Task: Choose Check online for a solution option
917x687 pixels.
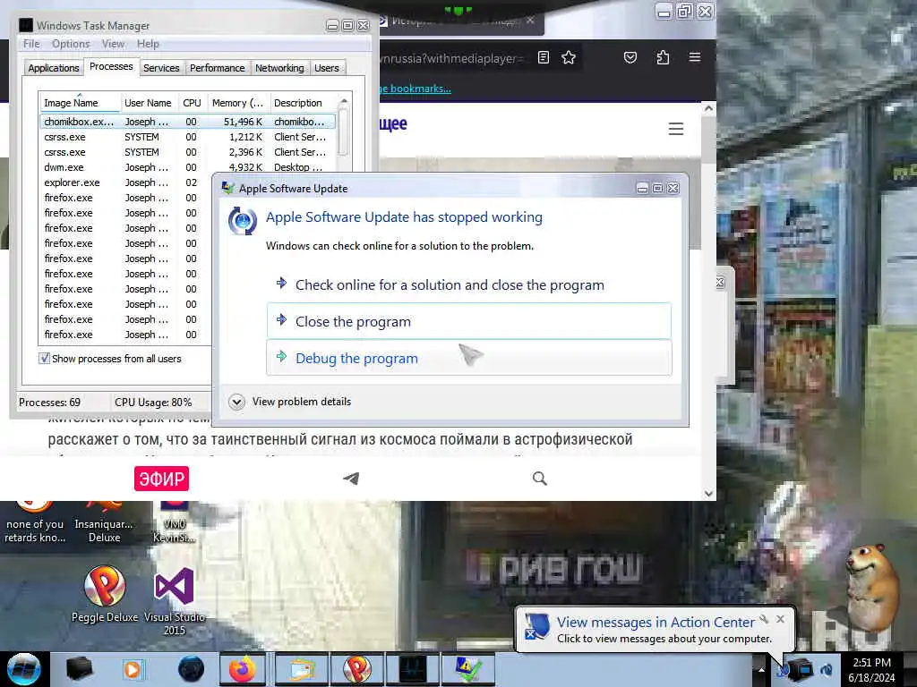Action: point(469,285)
